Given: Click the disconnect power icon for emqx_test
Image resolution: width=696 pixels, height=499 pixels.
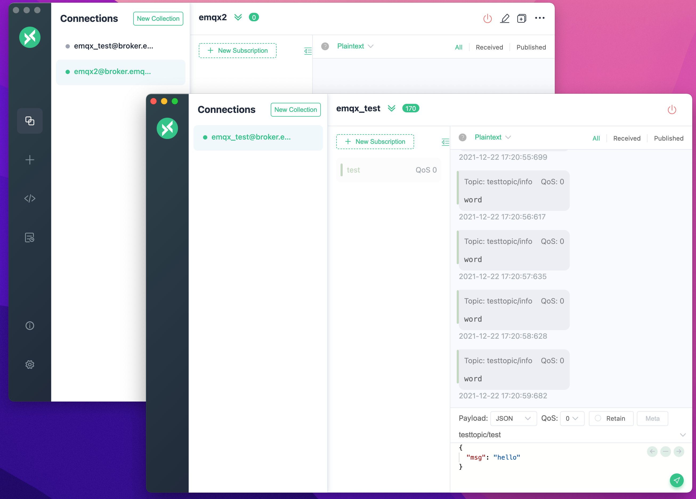Looking at the screenshot, I should click(672, 109).
